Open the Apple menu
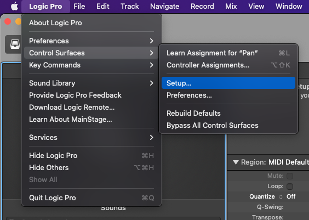 click(x=14, y=7)
